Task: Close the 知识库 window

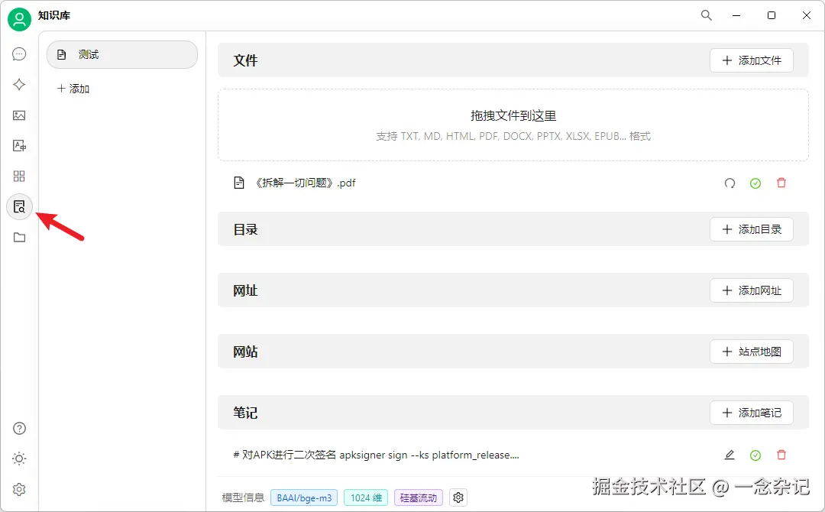Action: 806,16
